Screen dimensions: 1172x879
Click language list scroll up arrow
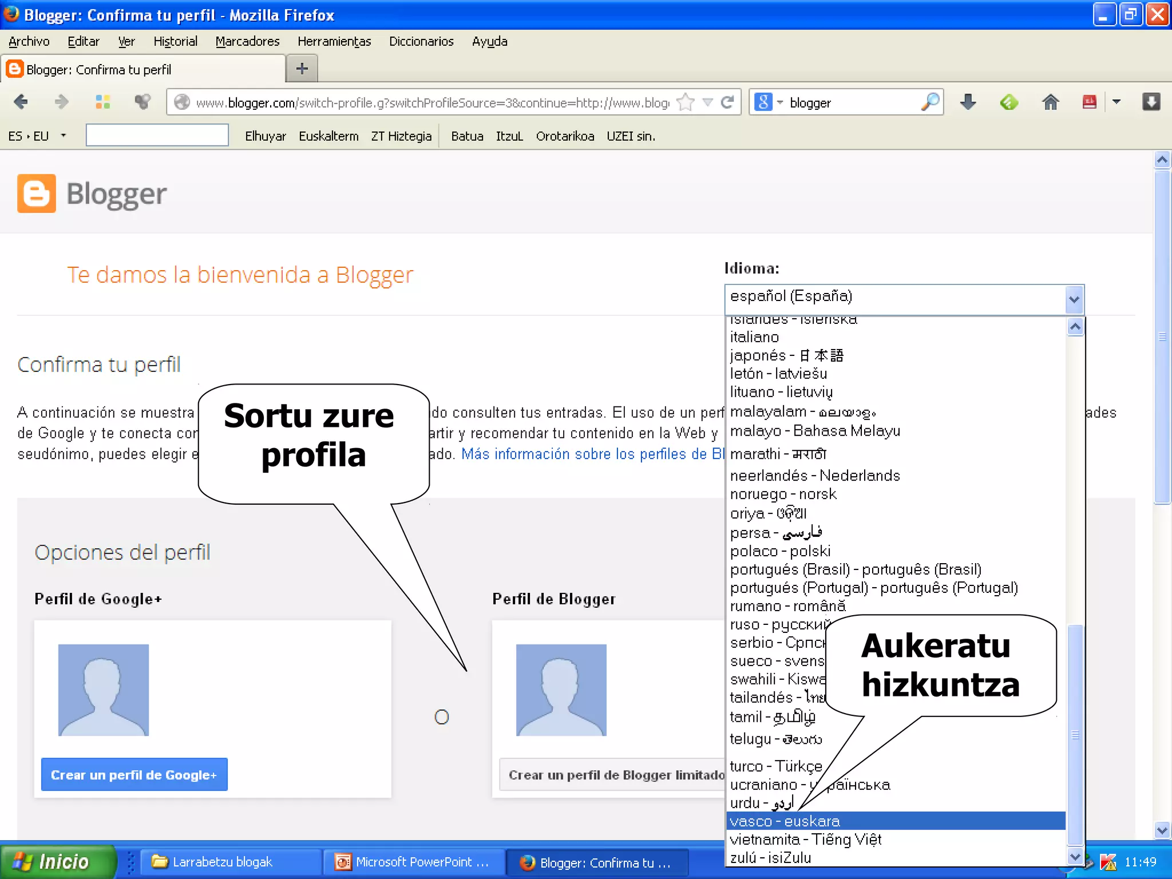coord(1075,327)
